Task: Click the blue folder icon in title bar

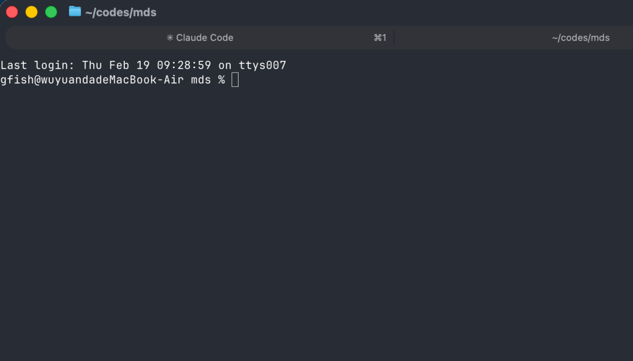Action: tap(74, 11)
